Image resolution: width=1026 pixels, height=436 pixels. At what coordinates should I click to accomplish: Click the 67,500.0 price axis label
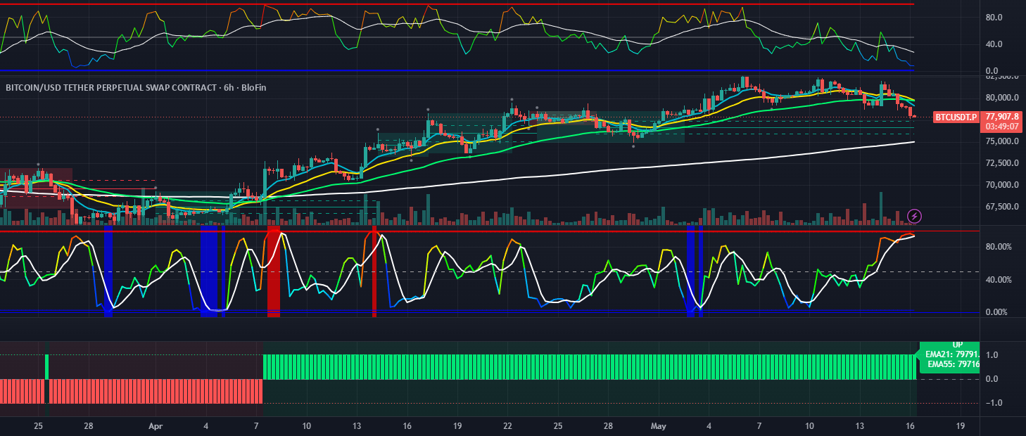pos(1003,207)
